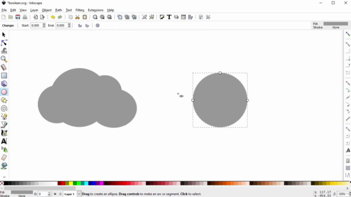Click the remove-color X swatch

[x=2, y=184]
